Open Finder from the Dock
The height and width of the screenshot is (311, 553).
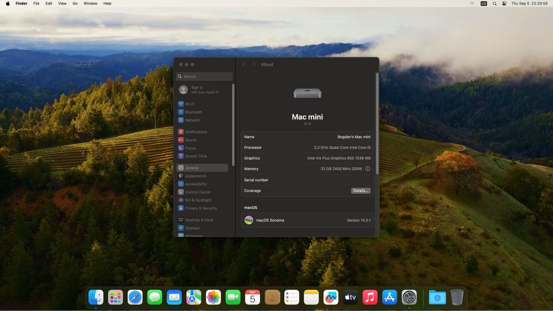[x=96, y=297]
